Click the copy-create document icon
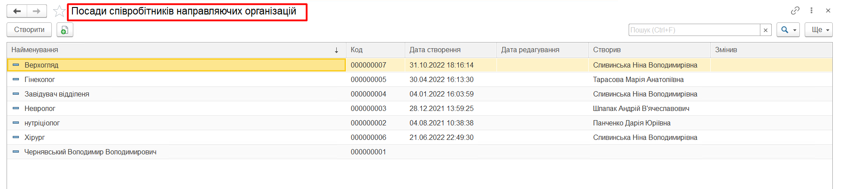This screenshot has width=842, height=189. coord(65,30)
